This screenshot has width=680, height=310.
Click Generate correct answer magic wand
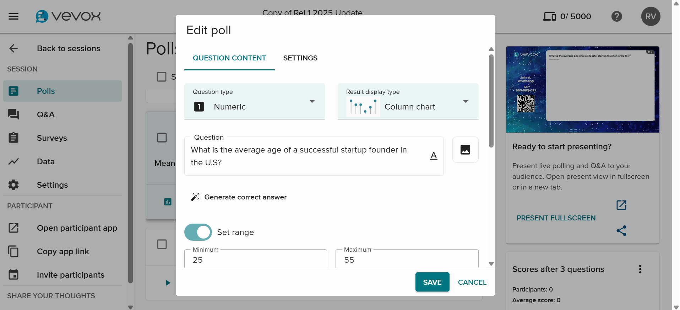195,197
